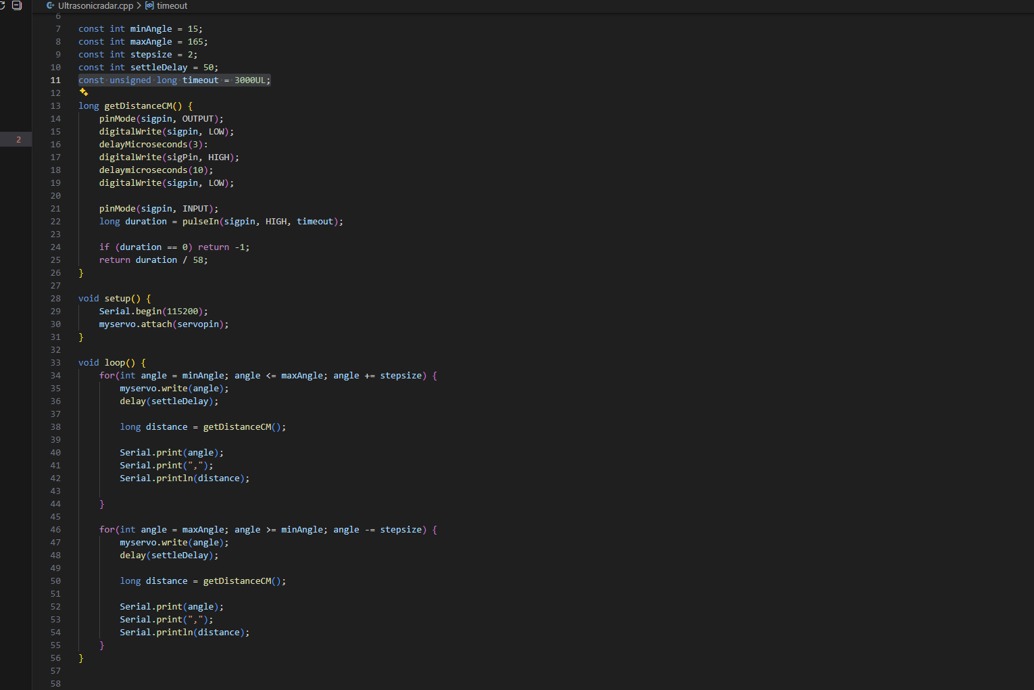The height and width of the screenshot is (690, 1034).
Task: Click the settleDelay constant on line 10
Action: coord(159,67)
